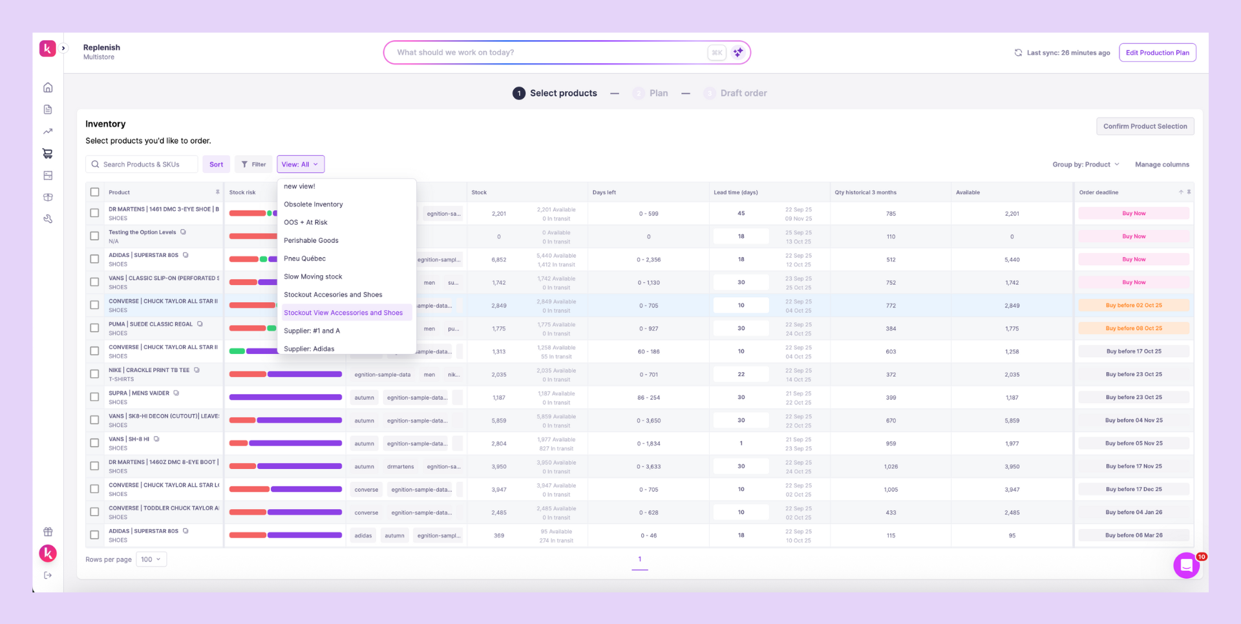This screenshot has width=1241, height=624.
Task: Select Stockout Accesories and Shoes view
Action: [347, 295]
